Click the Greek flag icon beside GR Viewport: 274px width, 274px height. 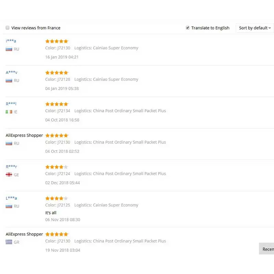pos(9,242)
